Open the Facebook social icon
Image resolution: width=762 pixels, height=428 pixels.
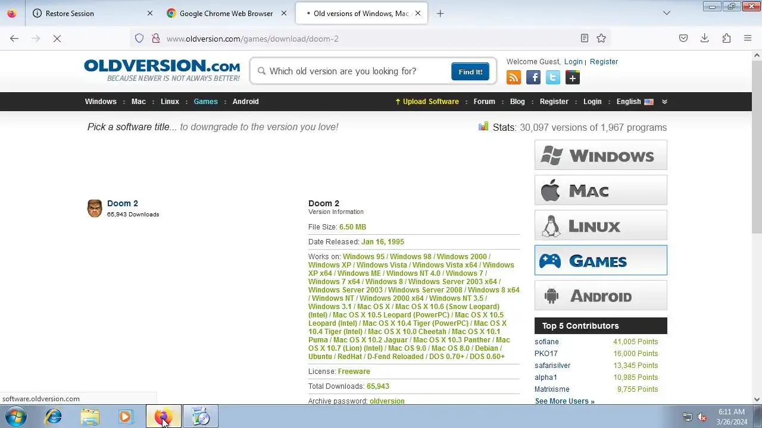(533, 78)
